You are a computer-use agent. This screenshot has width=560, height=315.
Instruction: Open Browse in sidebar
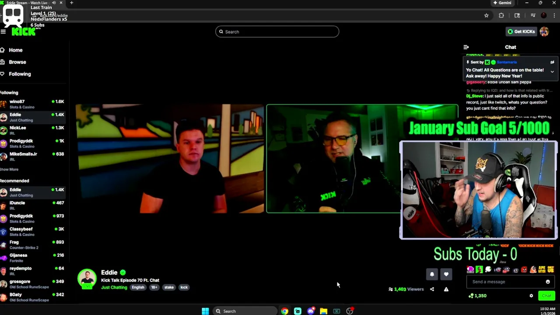pos(17,62)
